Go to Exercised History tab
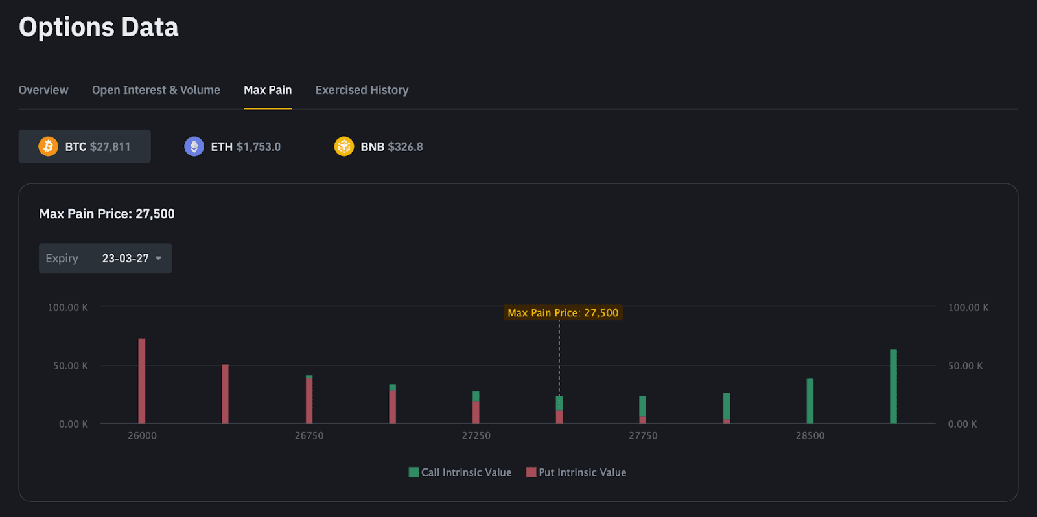The width and height of the screenshot is (1037, 517). [362, 90]
